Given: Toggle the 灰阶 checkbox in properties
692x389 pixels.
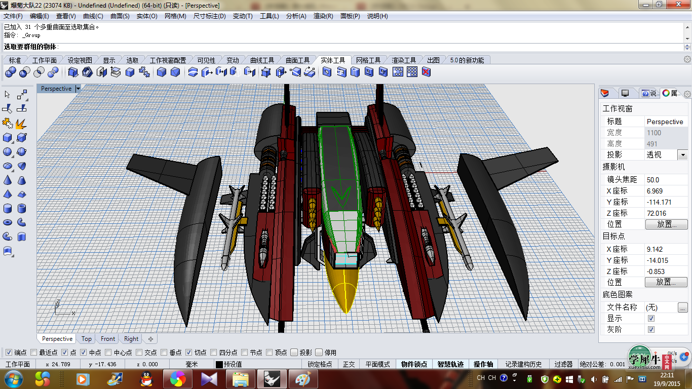Looking at the screenshot, I should [x=651, y=330].
